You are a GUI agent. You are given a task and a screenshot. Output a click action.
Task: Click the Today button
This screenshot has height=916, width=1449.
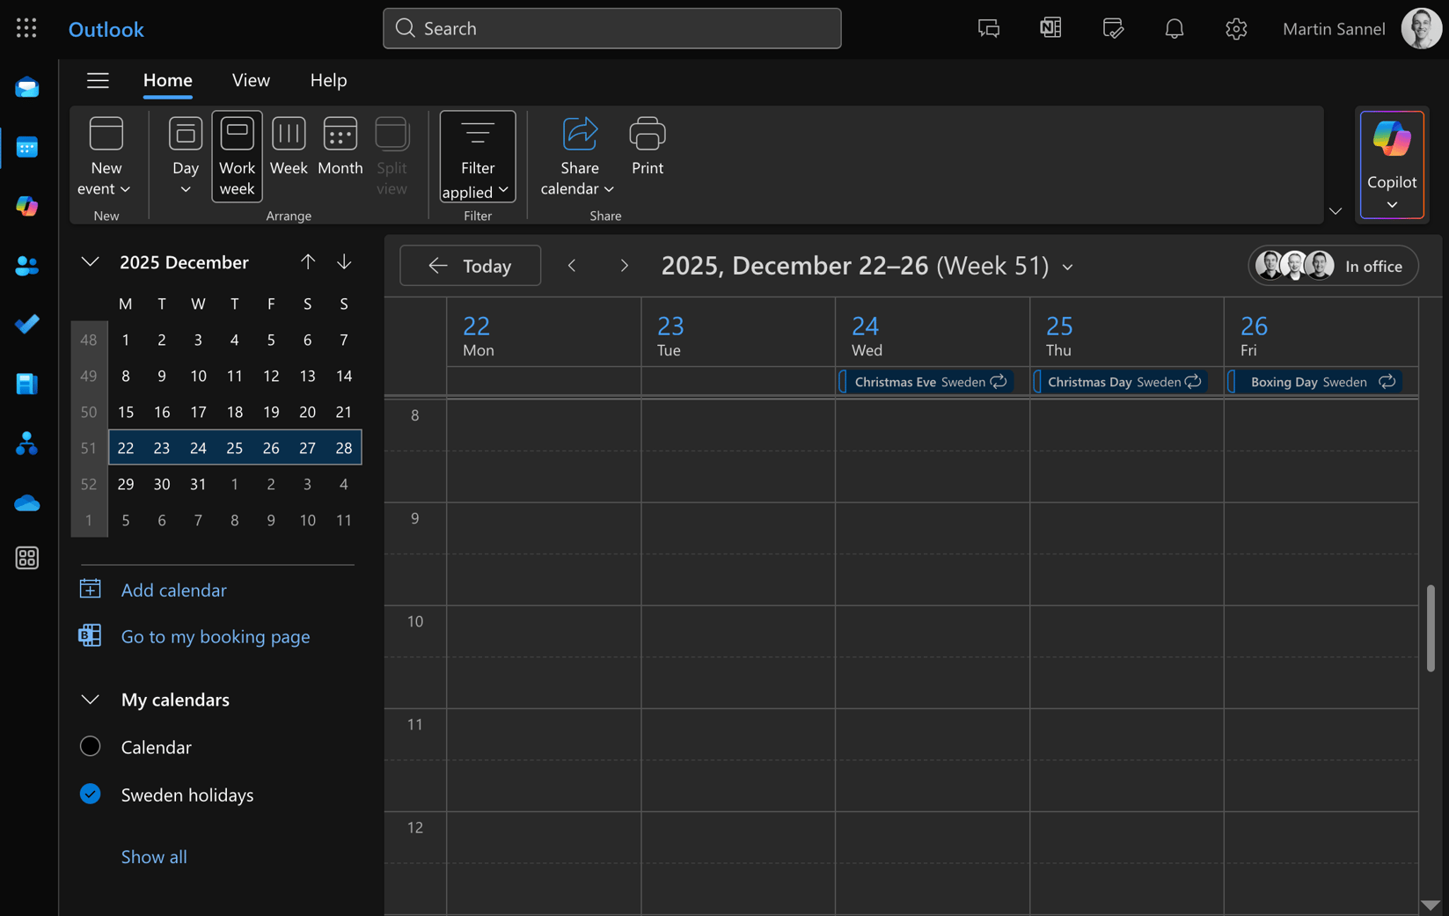tap(470, 266)
